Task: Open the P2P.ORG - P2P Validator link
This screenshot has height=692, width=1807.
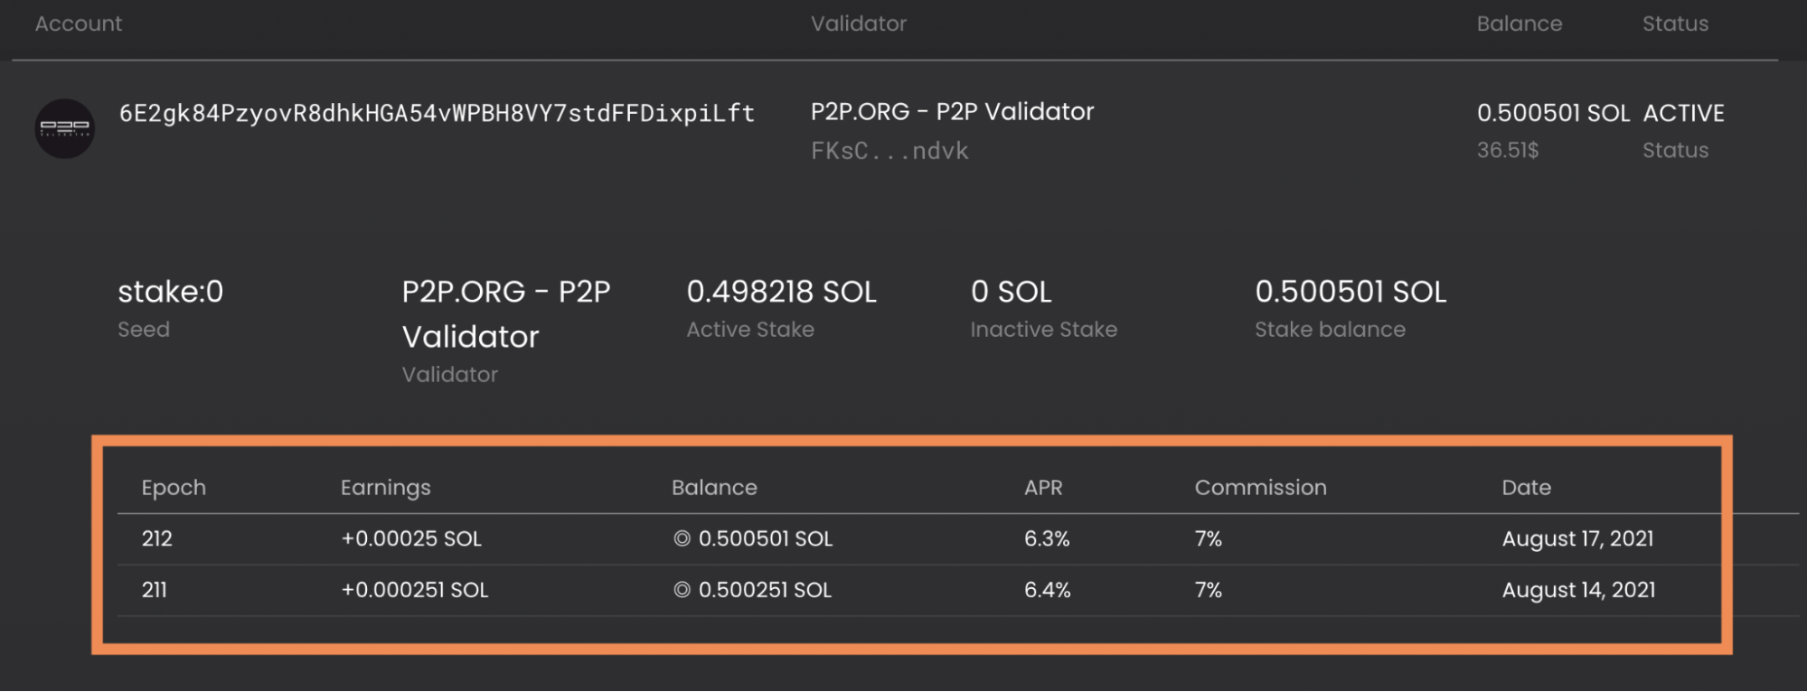Action: point(952,112)
